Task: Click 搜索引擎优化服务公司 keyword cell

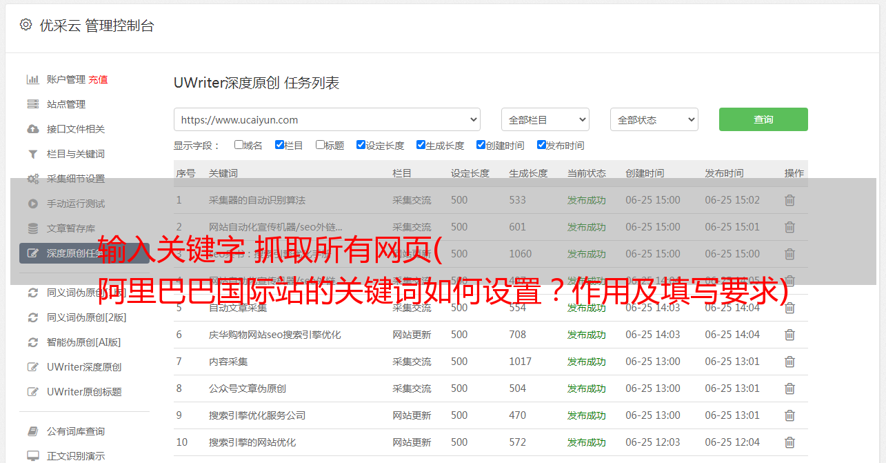Action: [257, 415]
